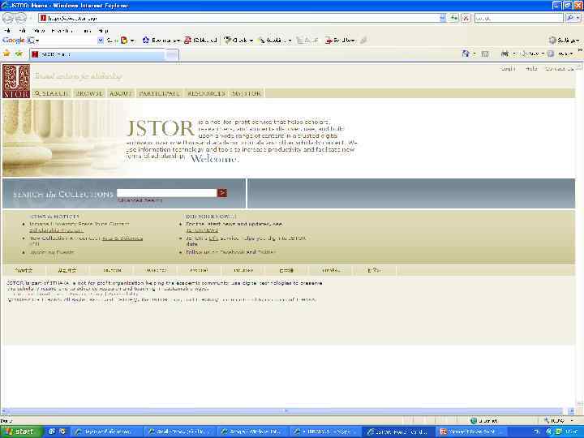Screen dimensions: 584x438
Task: Go forward with the browser Forward arrow
Action: tap(21, 18)
